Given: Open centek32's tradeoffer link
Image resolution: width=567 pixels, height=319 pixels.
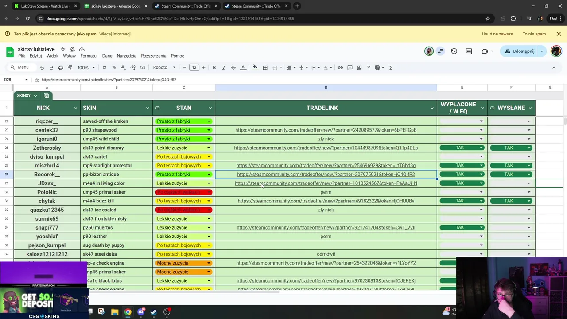Looking at the screenshot, I should tap(326, 130).
